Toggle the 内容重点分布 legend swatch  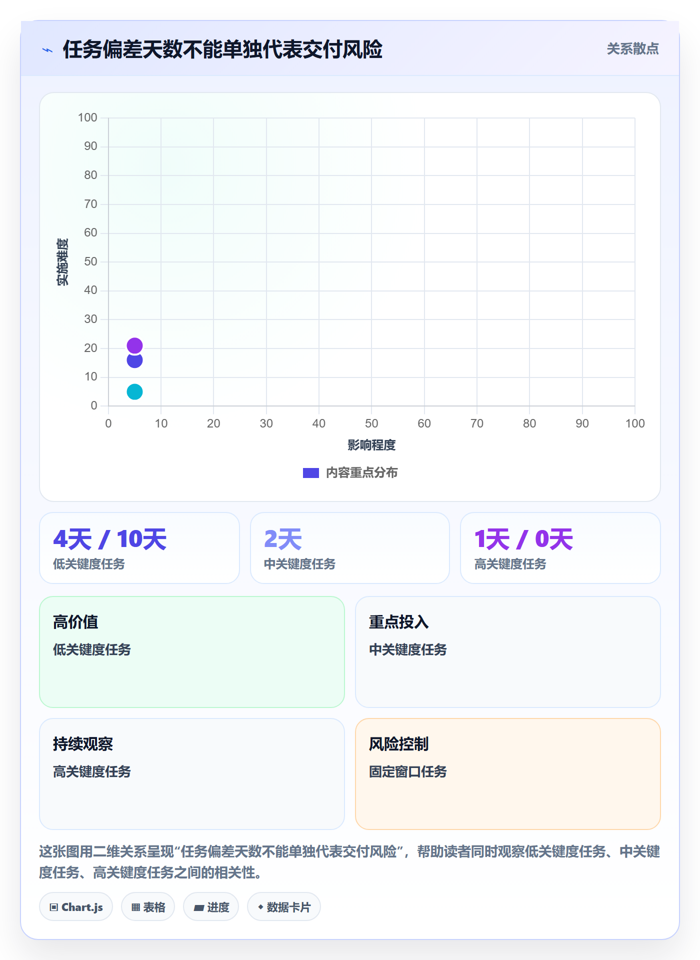pyautogui.click(x=311, y=473)
